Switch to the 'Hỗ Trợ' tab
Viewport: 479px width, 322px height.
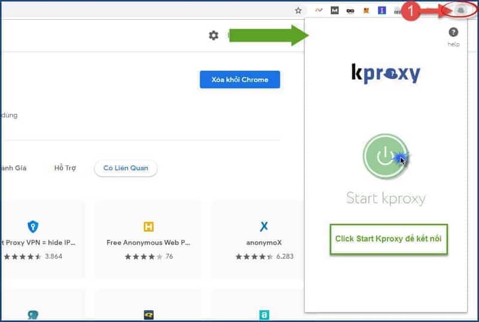click(65, 168)
